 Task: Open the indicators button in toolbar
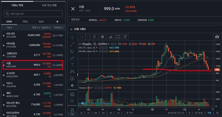111,37
